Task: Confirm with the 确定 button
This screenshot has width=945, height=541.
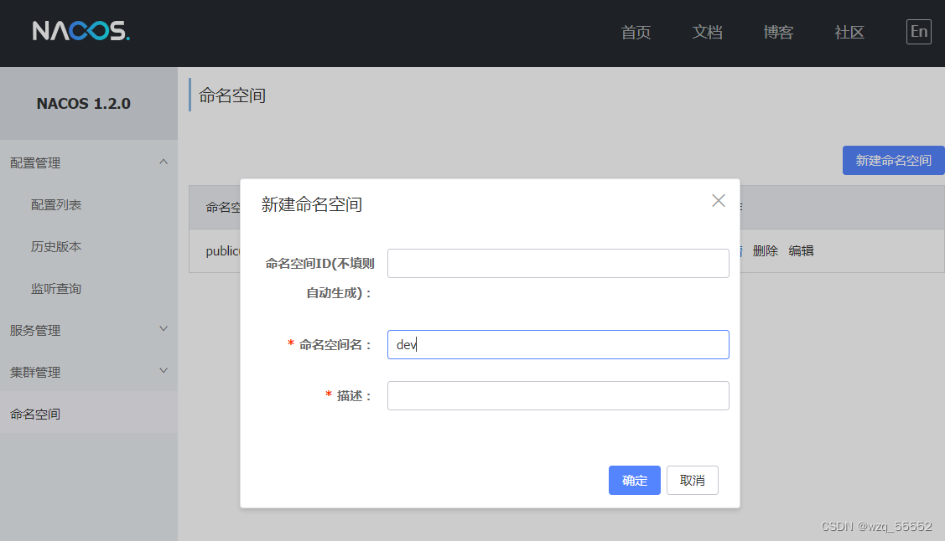Action: point(634,480)
